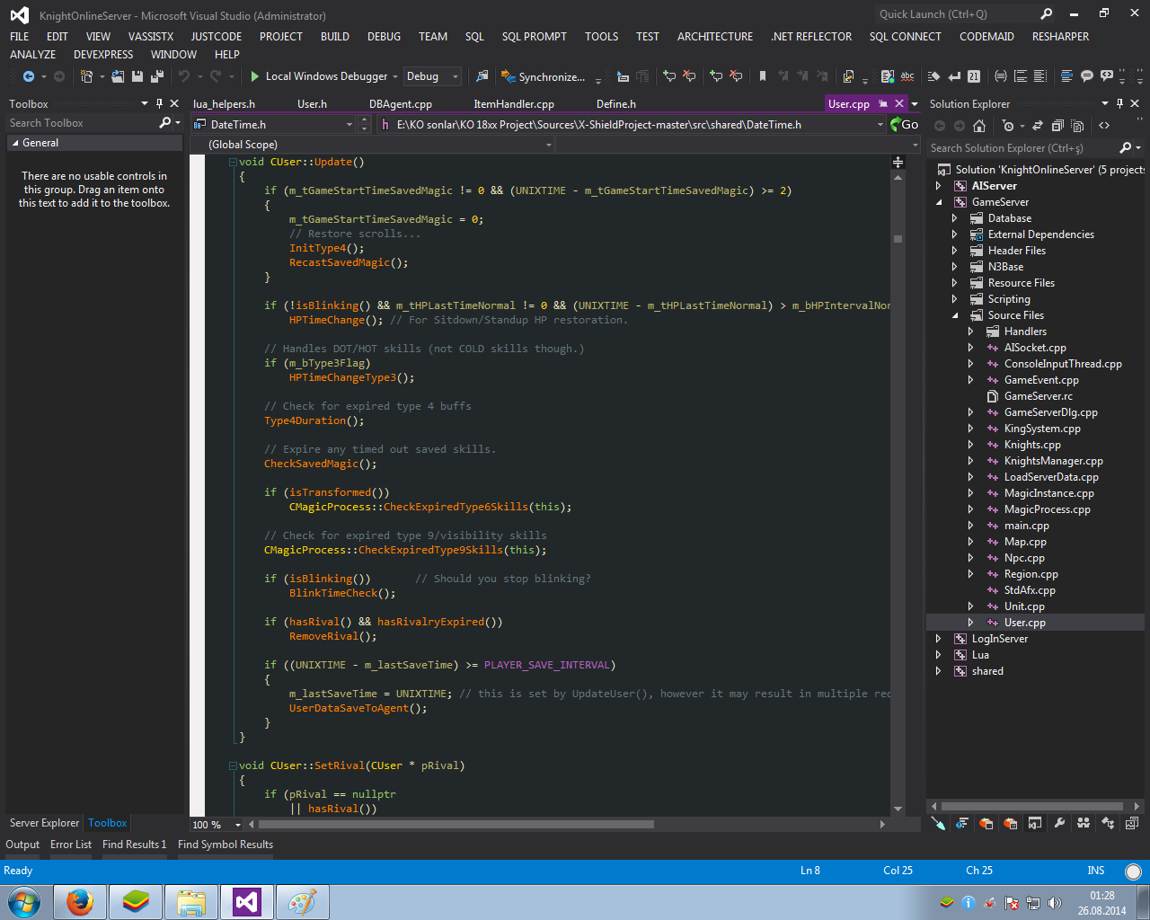
Task: Pin the User.cpp tab
Action: click(883, 104)
